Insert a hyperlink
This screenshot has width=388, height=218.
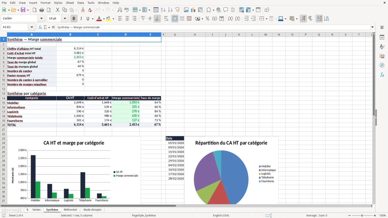click(x=219, y=10)
